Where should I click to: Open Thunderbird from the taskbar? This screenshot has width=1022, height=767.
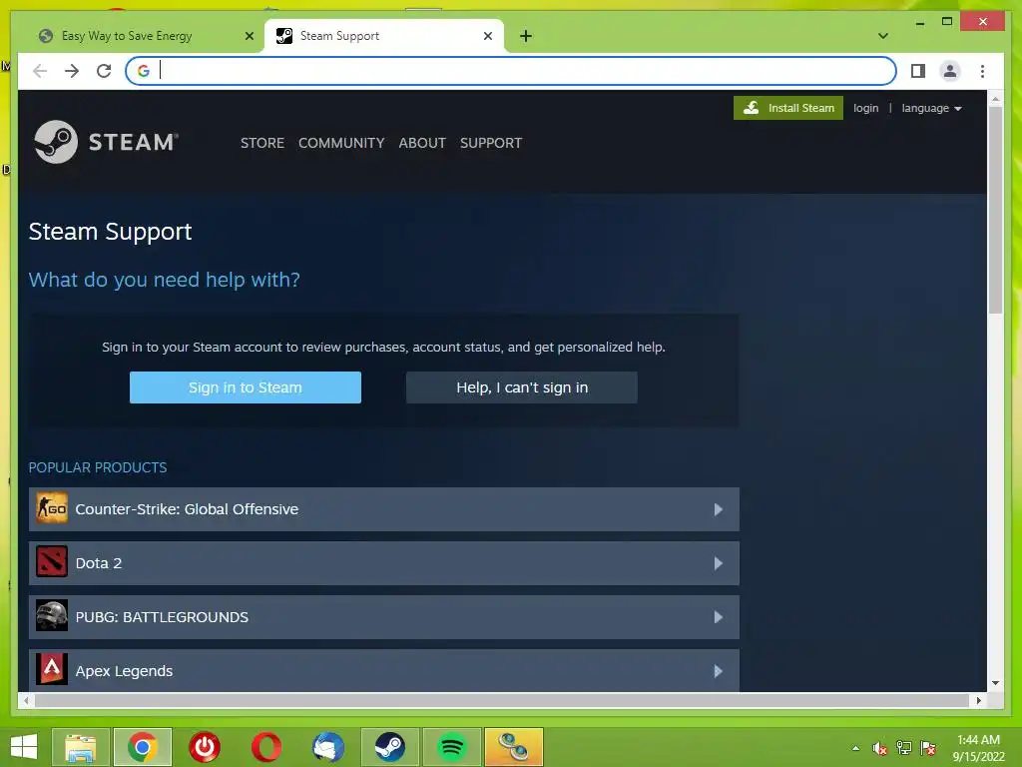(x=328, y=747)
